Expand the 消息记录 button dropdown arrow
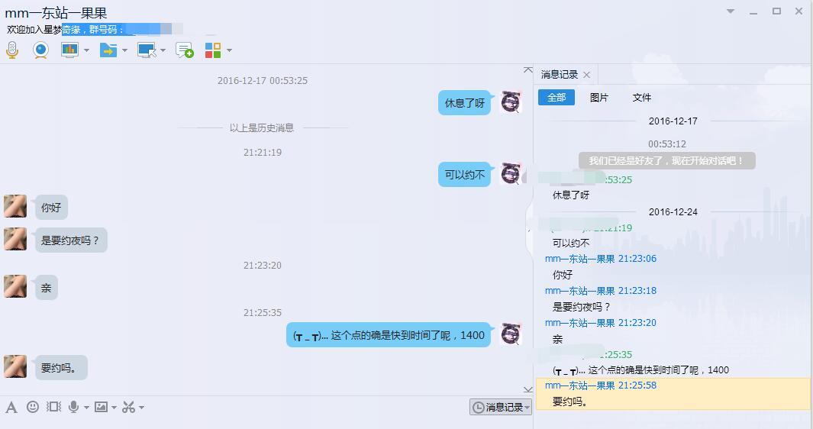The height and width of the screenshot is (429, 813). pyautogui.click(x=527, y=408)
